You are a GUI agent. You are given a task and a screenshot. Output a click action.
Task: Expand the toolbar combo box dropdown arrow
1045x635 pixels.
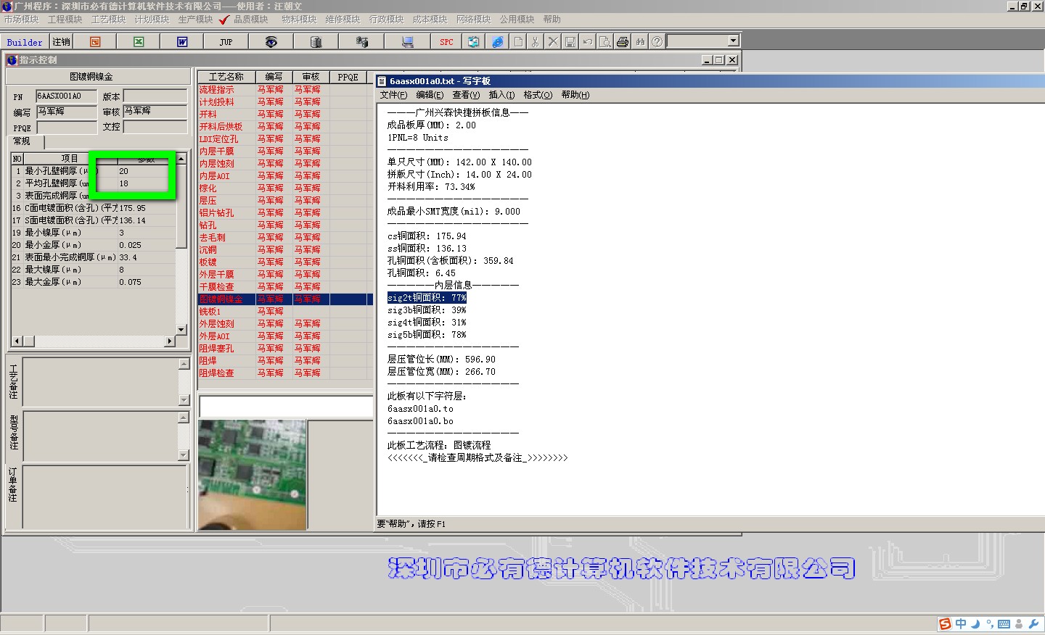(x=733, y=41)
